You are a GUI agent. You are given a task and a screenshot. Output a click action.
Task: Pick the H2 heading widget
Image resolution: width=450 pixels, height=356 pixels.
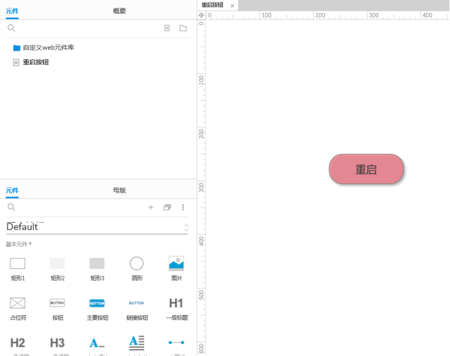[x=18, y=344]
